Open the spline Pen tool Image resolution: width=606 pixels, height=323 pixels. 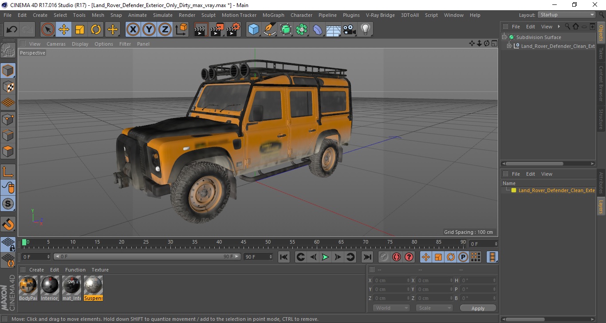(x=270, y=30)
